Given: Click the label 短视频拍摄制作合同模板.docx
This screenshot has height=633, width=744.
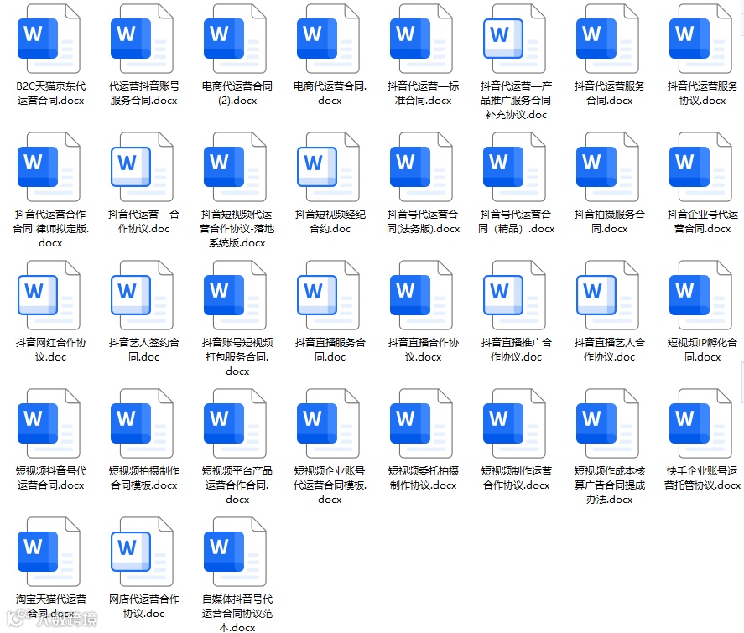Looking at the screenshot, I should (x=143, y=478).
